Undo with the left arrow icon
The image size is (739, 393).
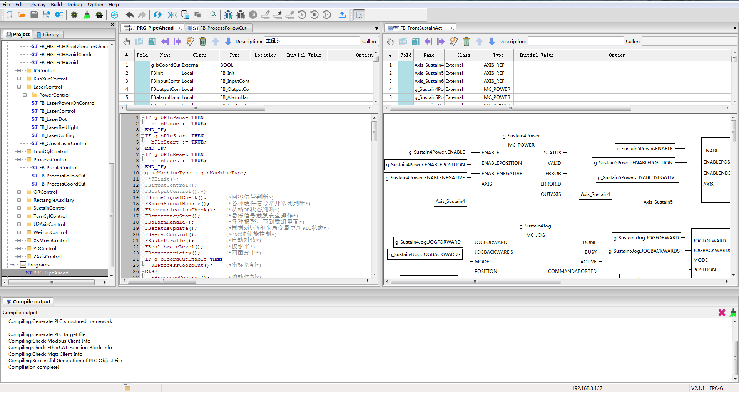point(130,15)
